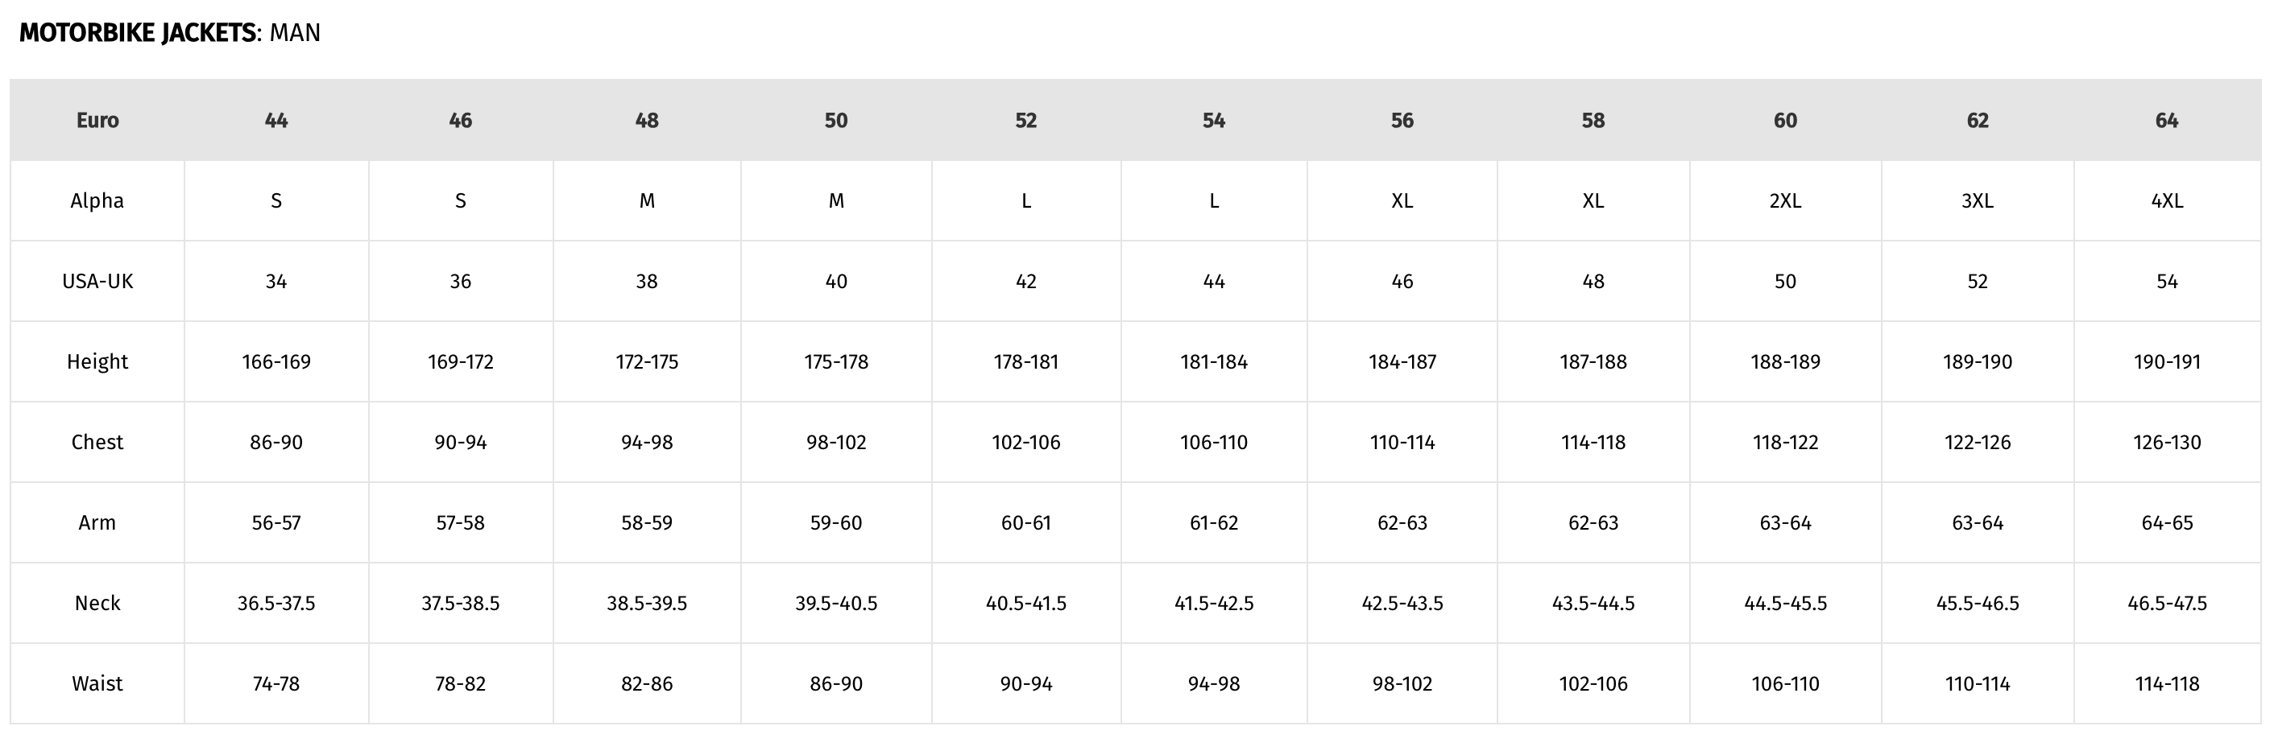Click the MOTORBIKE JACKETS: MAN heading
Screen dimensions: 2274x751
click(x=169, y=33)
